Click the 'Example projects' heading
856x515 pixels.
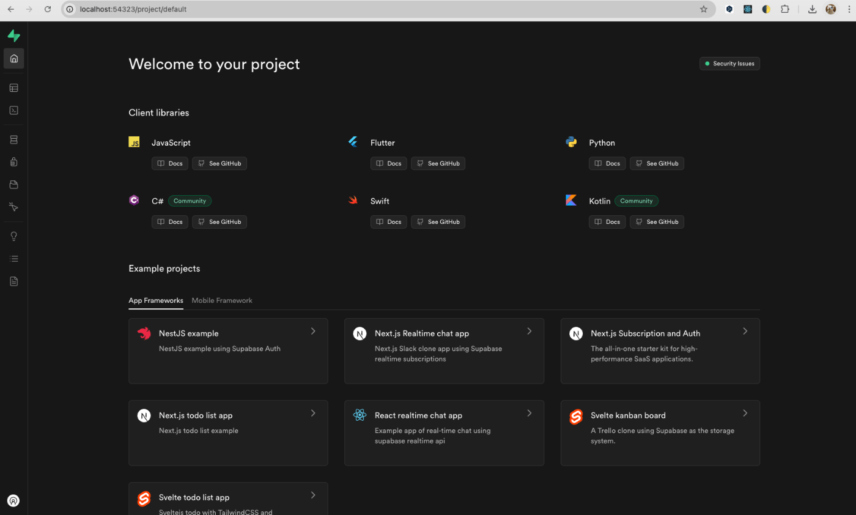(164, 269)
